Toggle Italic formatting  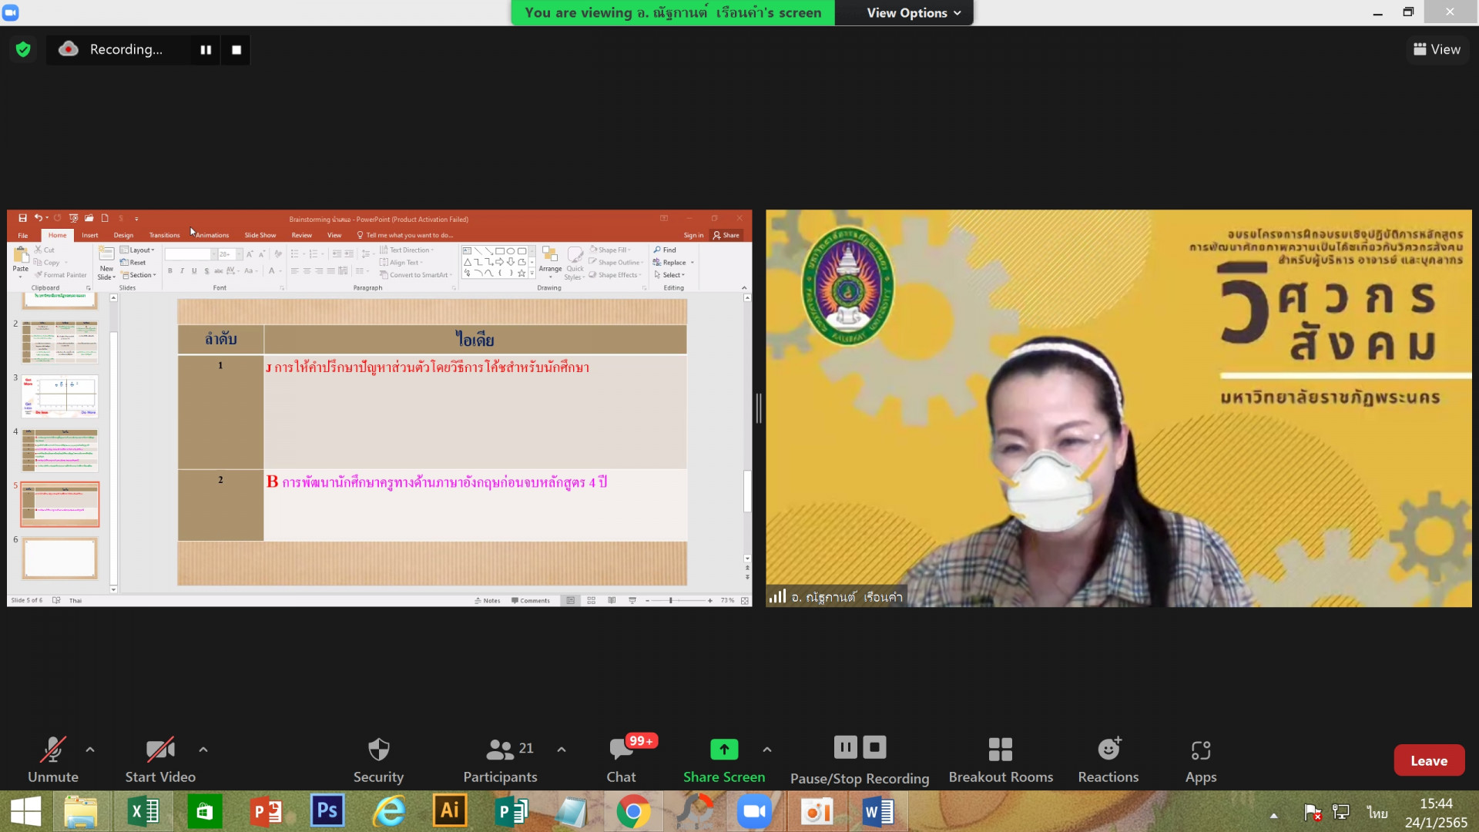tap(182, 271)
